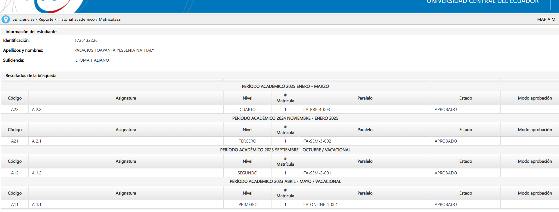Select the ITA-PRE-4-003 parallel cell
The width and height of the screenshot is (559, 212).
point(365,109)
